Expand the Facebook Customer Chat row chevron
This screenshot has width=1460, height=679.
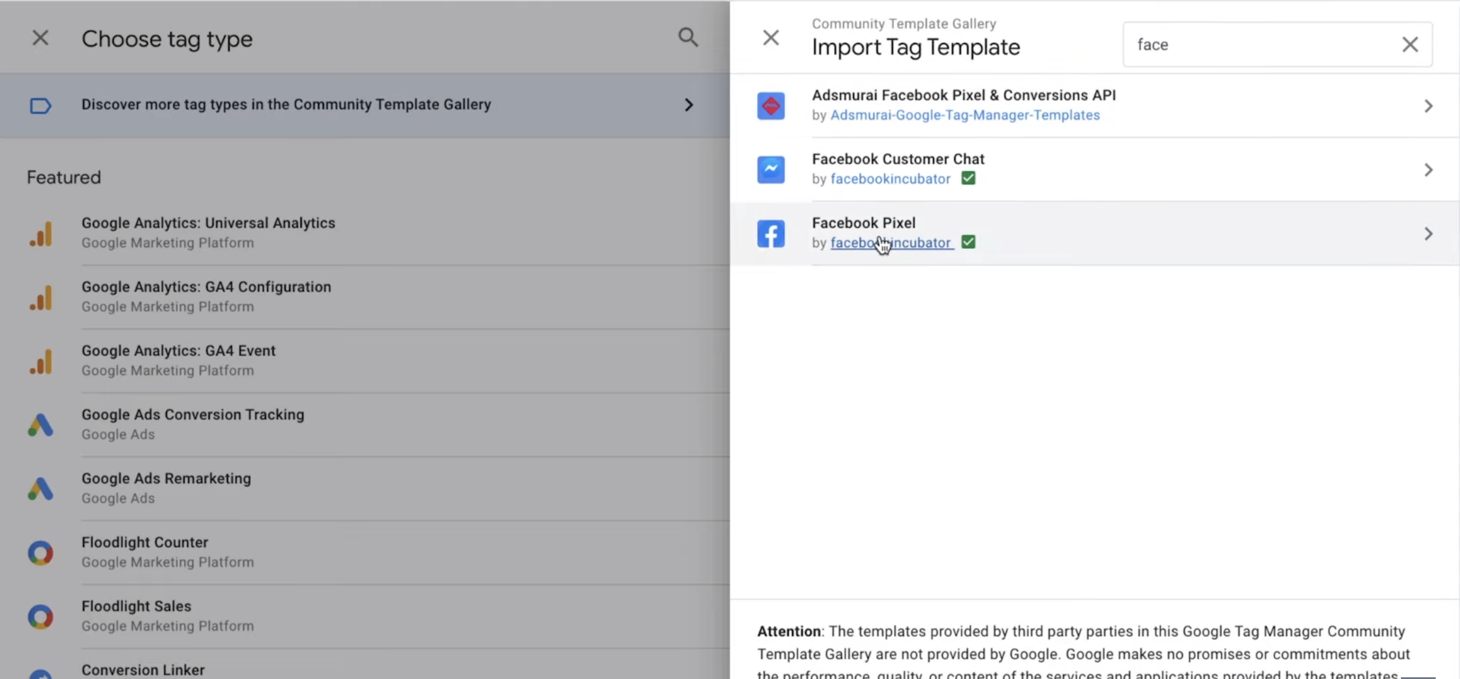(1428, 169)
